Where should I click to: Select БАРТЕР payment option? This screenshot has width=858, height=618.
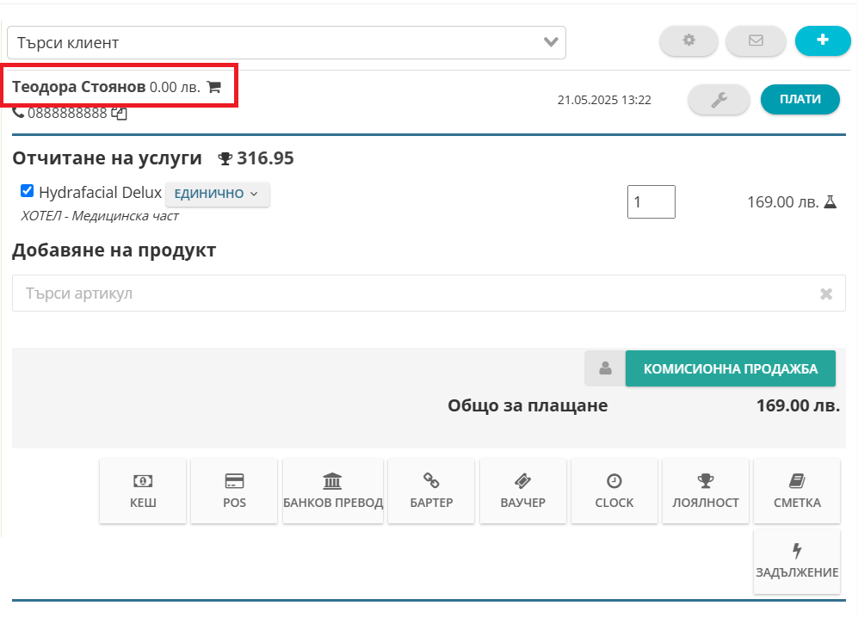point(431,491)
